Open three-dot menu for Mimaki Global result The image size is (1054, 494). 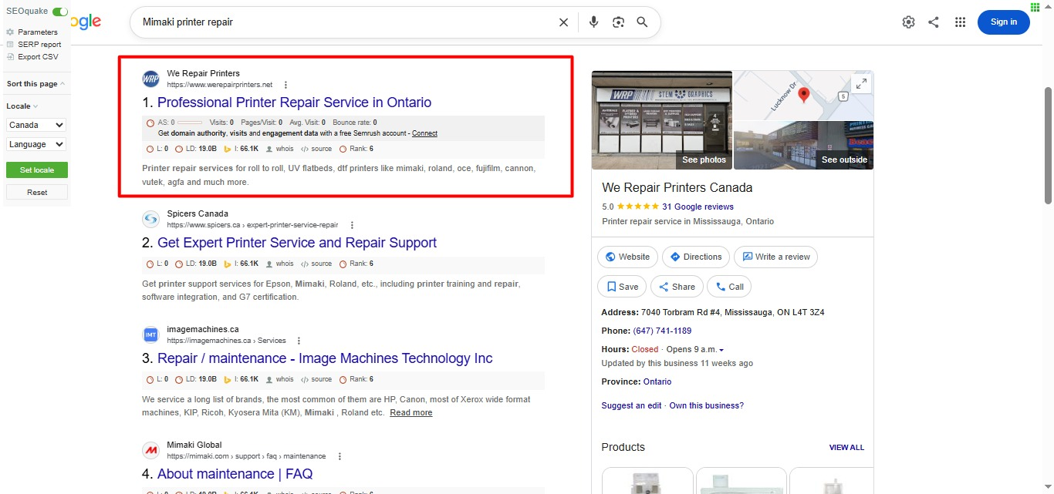pos(340,456)
